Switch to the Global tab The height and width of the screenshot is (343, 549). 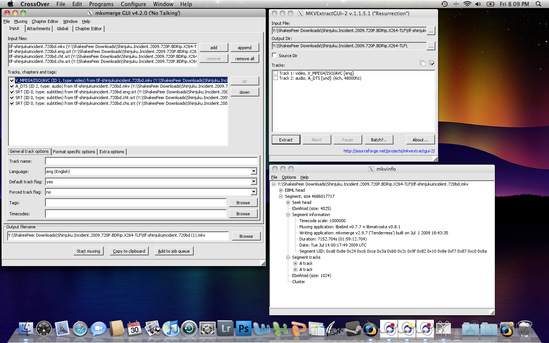tap(63, 29)
